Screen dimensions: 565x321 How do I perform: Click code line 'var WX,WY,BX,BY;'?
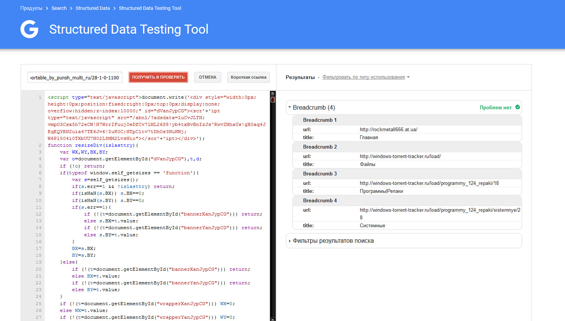(84, 152)
